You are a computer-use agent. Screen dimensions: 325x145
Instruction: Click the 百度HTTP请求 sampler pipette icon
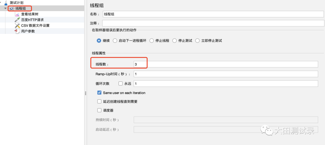point(17,20)
